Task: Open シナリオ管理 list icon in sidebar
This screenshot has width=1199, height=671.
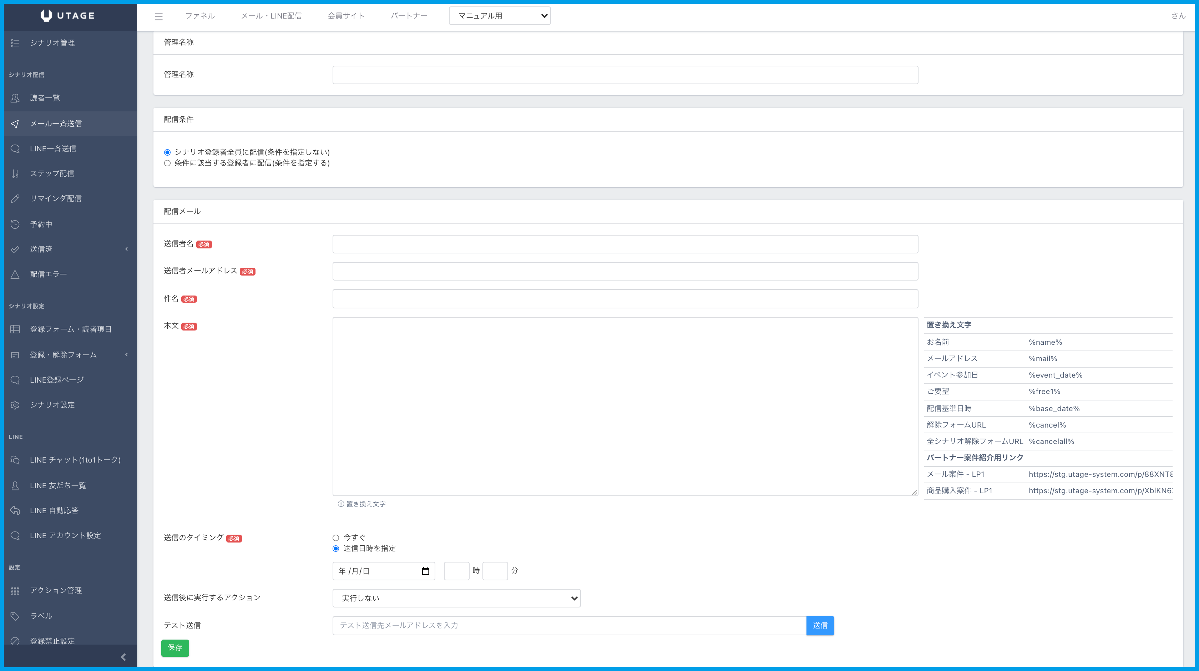Action: click(x=15, y=43)
